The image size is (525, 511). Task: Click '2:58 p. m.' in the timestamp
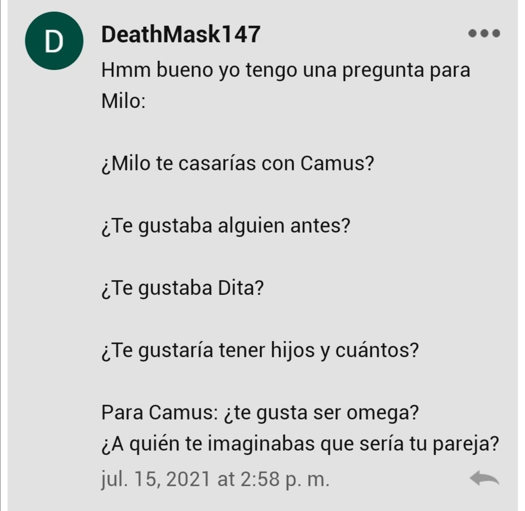pyautogui.click(x=285, y=479)
